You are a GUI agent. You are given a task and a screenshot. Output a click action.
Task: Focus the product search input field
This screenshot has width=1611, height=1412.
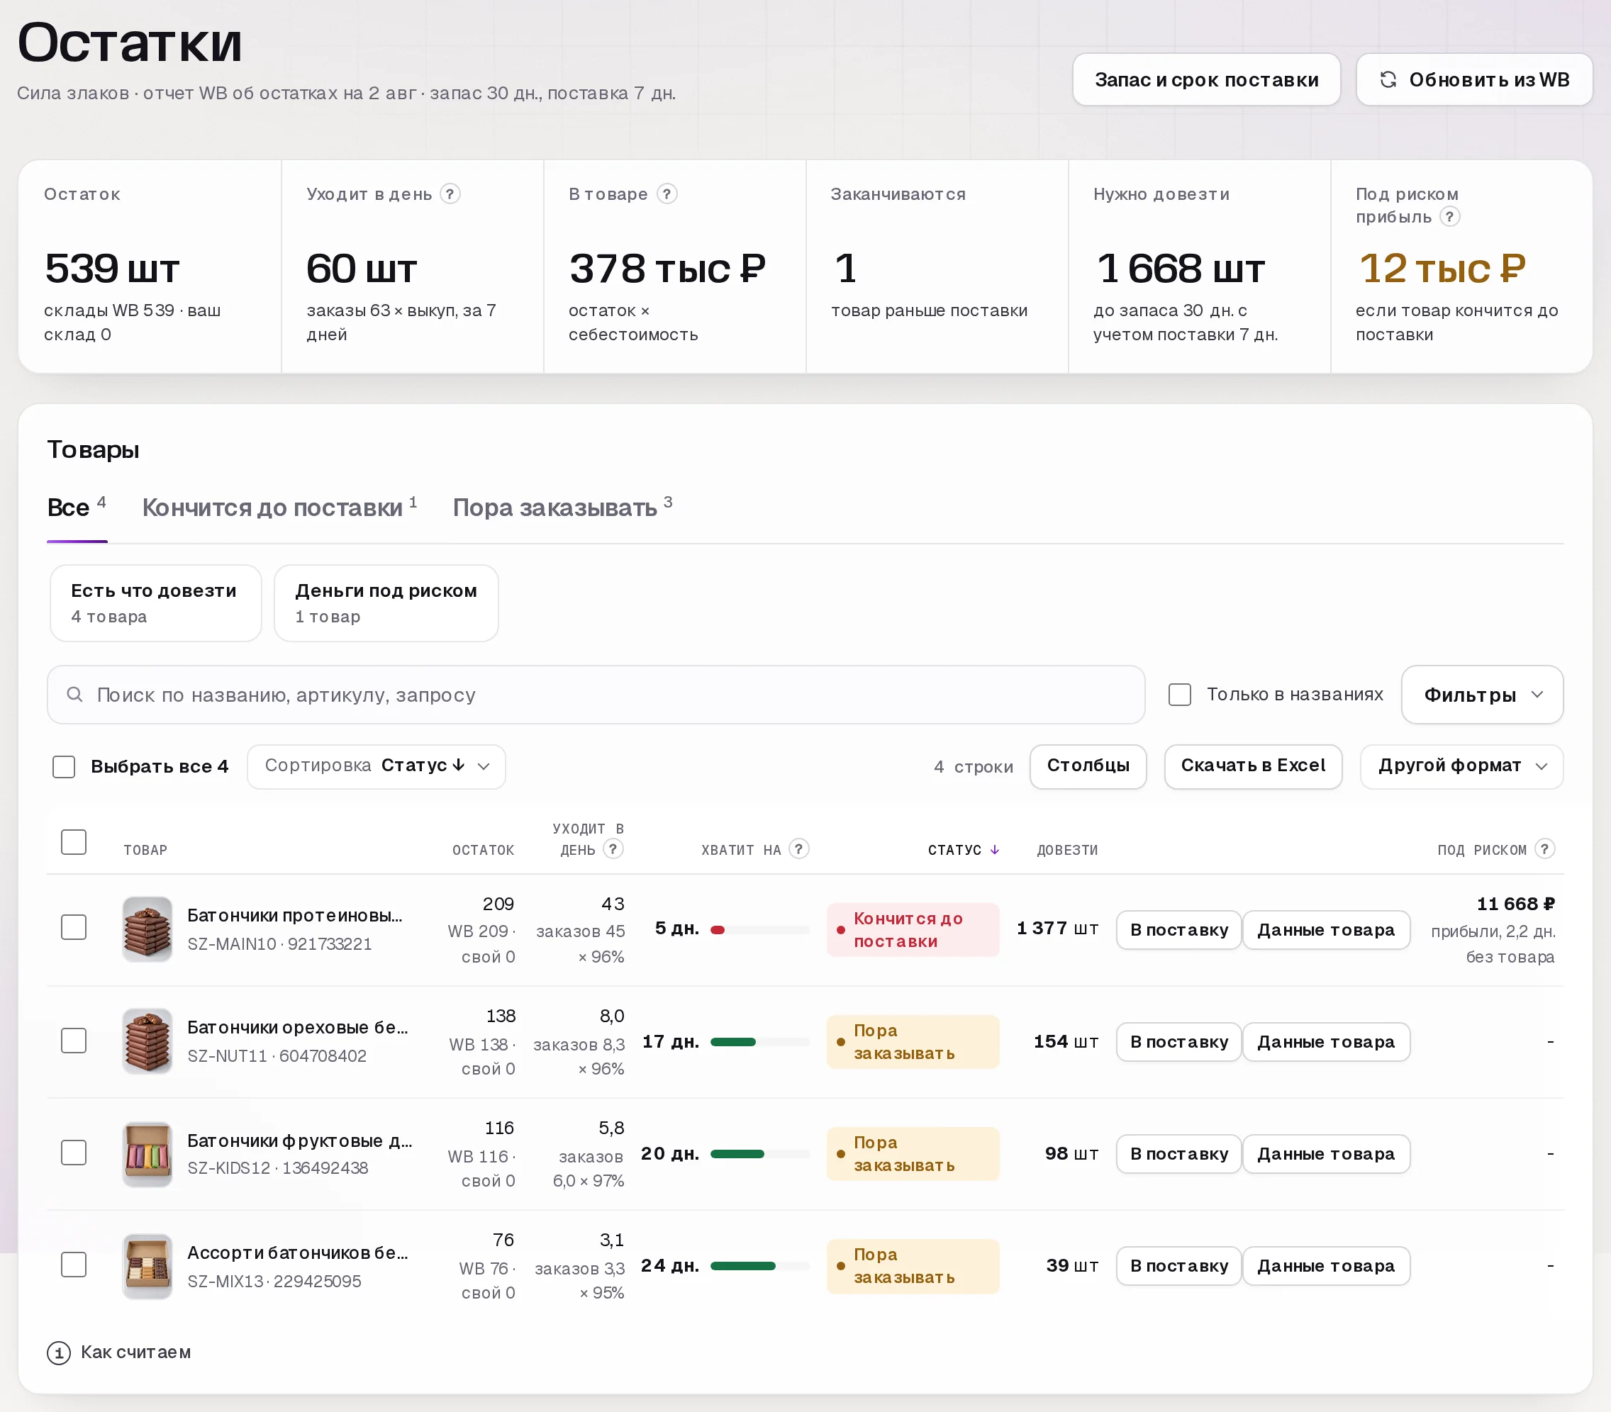pos(596,694)
